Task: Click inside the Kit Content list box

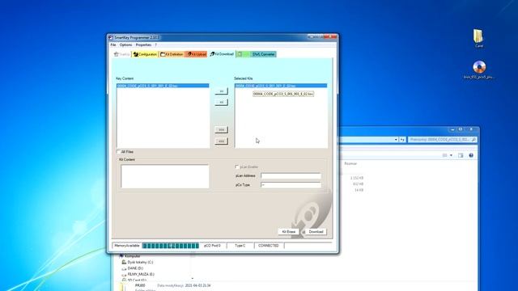Action: (165, 176)
